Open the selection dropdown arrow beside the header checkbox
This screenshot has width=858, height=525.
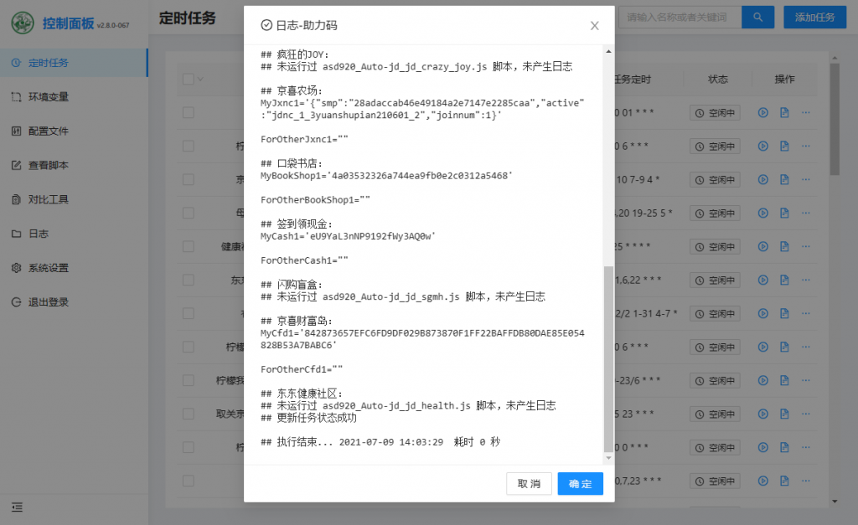[200, 80]
